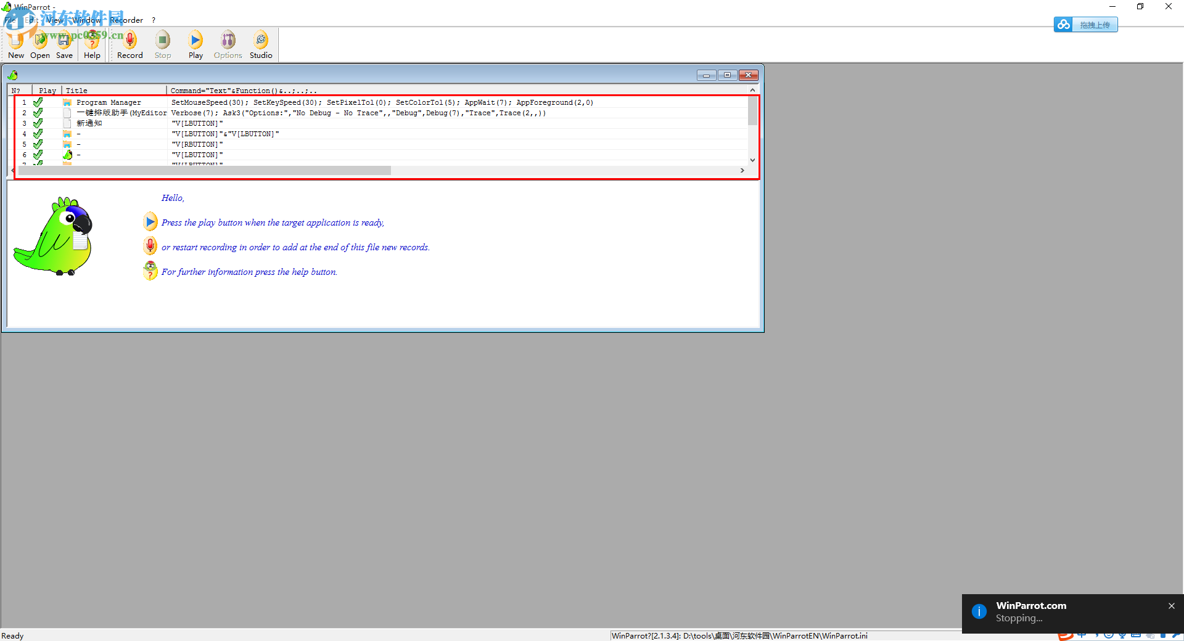The height and width of the screenshot is (641, 1184).
Task: Click the blue play icon in the Hello panel
Action: 150,221
